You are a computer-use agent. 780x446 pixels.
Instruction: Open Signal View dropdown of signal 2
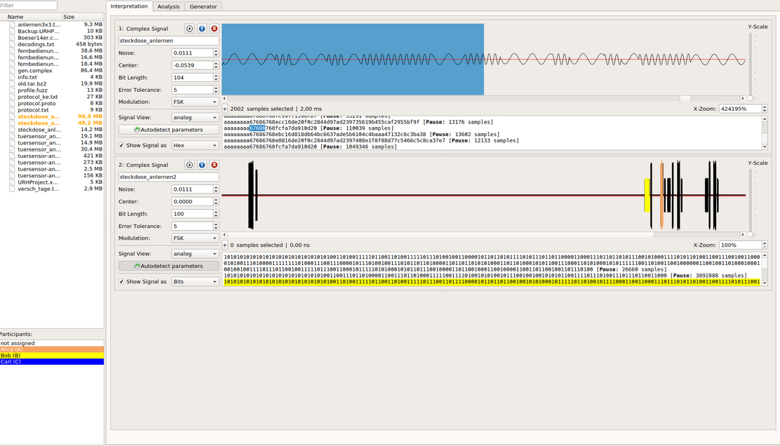pyautogui.click(x=195, y=254)
